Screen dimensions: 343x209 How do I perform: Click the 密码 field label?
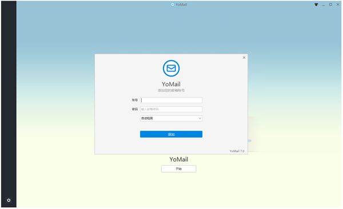[x=134, y=109]
